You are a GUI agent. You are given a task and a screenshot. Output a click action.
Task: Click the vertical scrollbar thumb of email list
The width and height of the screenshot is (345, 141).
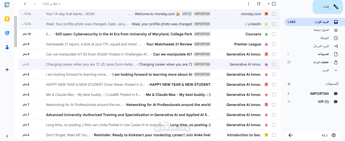pyautogui.click(x=16, y=32)
